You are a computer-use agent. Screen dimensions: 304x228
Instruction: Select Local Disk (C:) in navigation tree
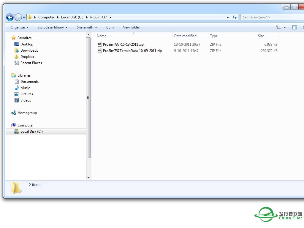tap(31, 132)
